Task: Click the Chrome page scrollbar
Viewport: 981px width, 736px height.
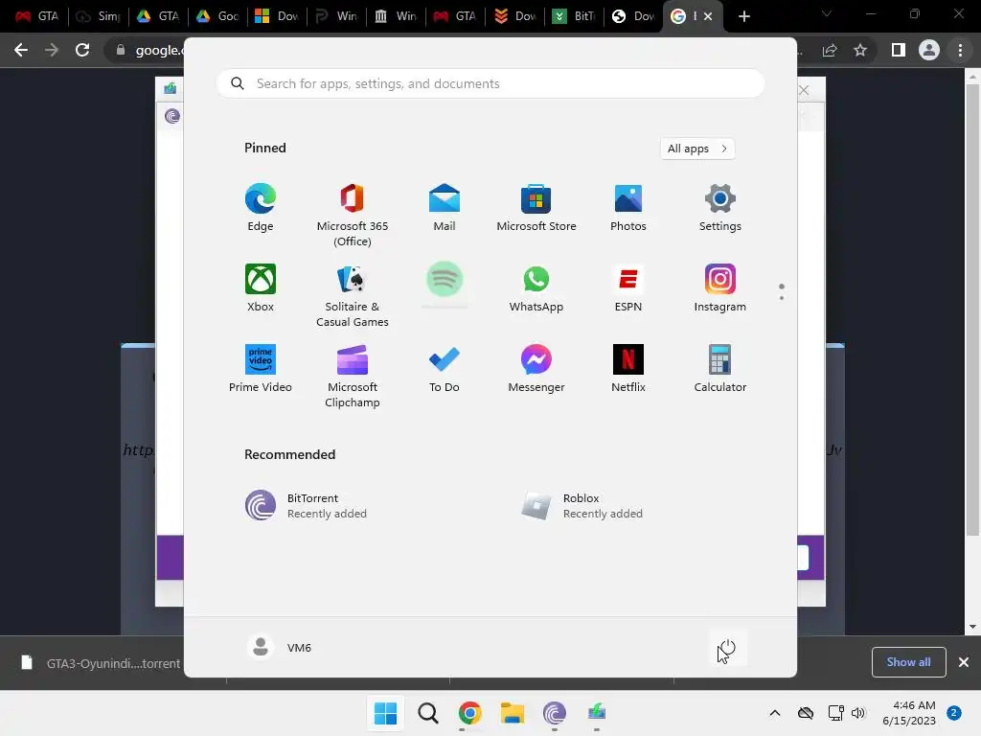Action: point(971,310)
